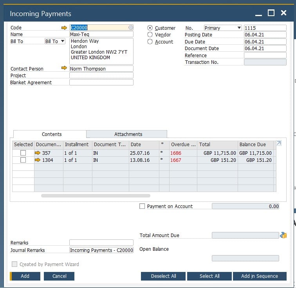The width and height of the screenshot is (296, 288).
Task: Click the Add in Sequence button
Action: [259, 276]
